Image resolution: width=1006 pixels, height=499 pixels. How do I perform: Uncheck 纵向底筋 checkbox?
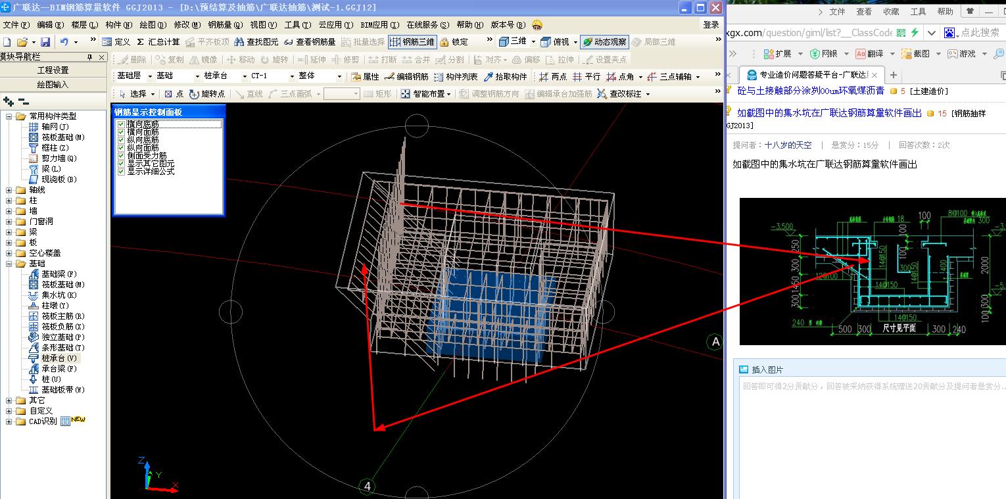[121, 140]
